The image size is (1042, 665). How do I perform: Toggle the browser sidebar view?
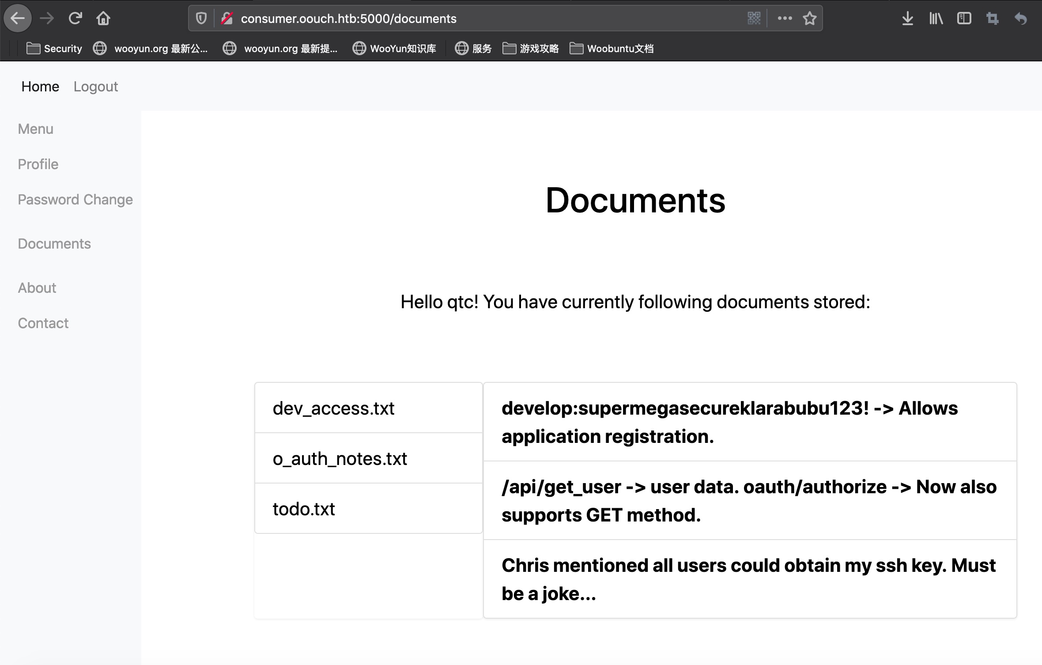[964, 19]
